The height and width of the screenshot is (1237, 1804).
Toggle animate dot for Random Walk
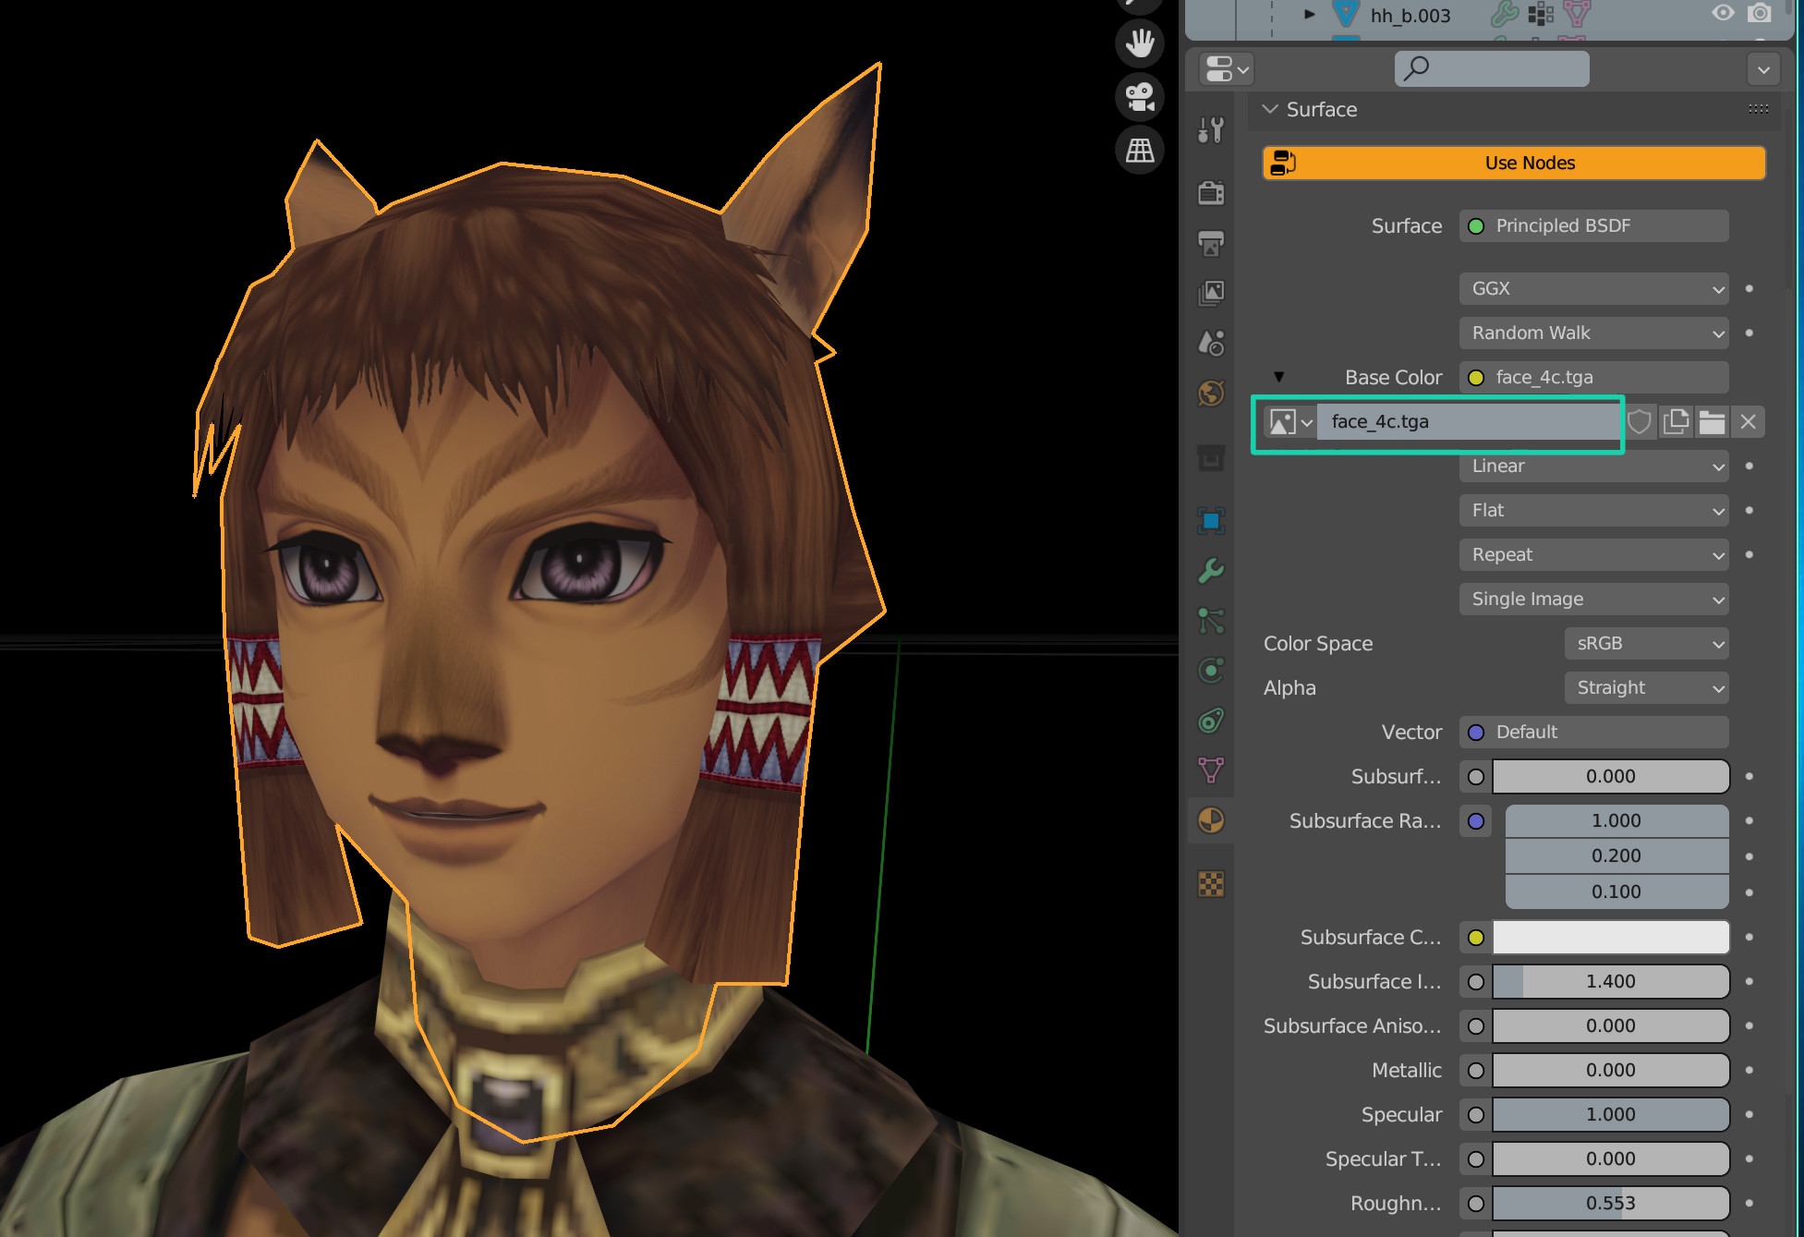[x=1749, y=334]
